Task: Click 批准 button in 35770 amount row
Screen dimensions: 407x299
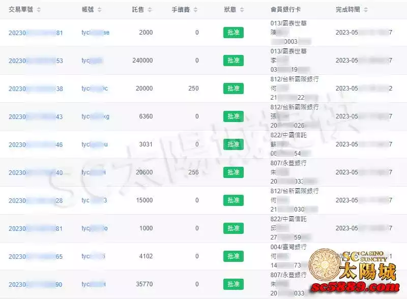Action: pyautogui.click(x=234, y=284)
